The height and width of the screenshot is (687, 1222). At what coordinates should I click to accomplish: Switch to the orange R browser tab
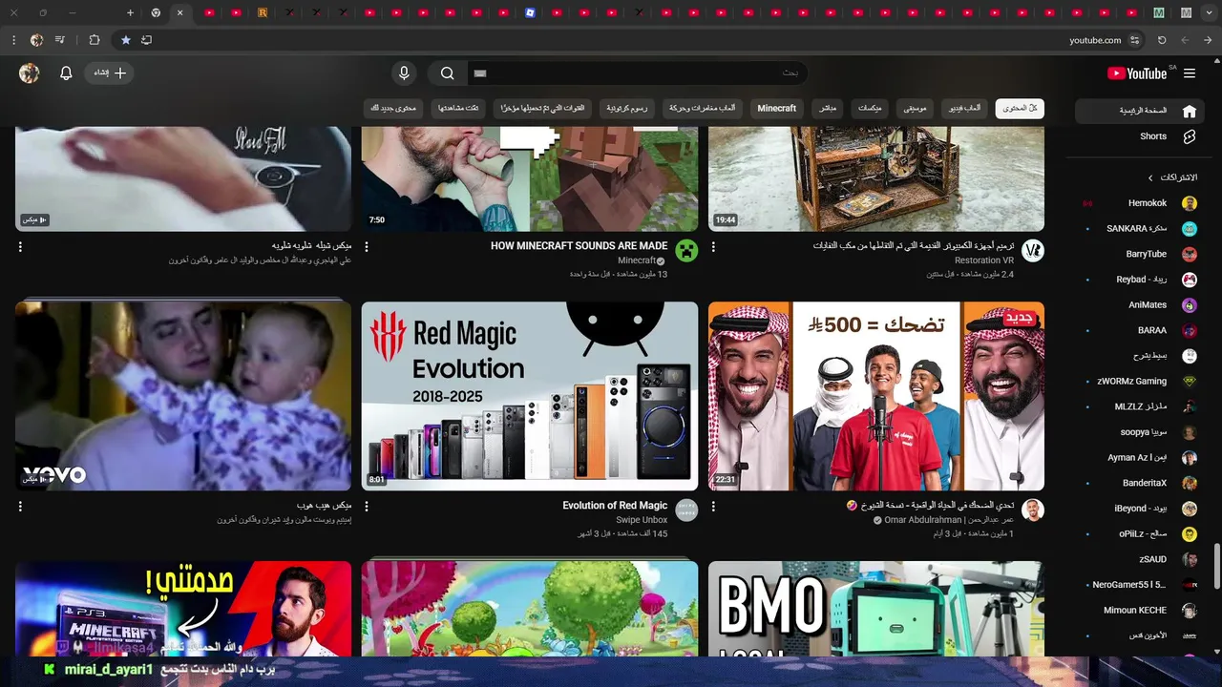pos(263,12)
